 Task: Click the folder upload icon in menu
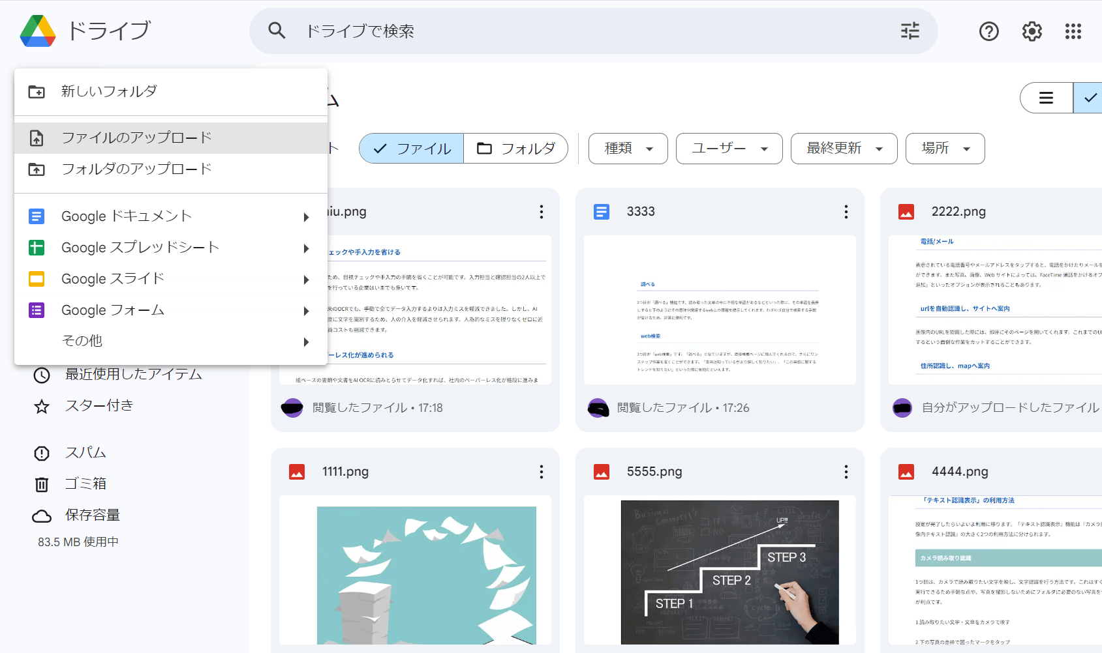click(x=37, y=169)
